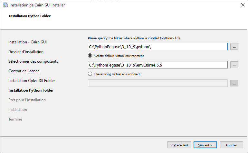Close the installer window
Image resolution: width=248 pixels, height=153 pixels.
pyautogui.click(x=242, y=5)
